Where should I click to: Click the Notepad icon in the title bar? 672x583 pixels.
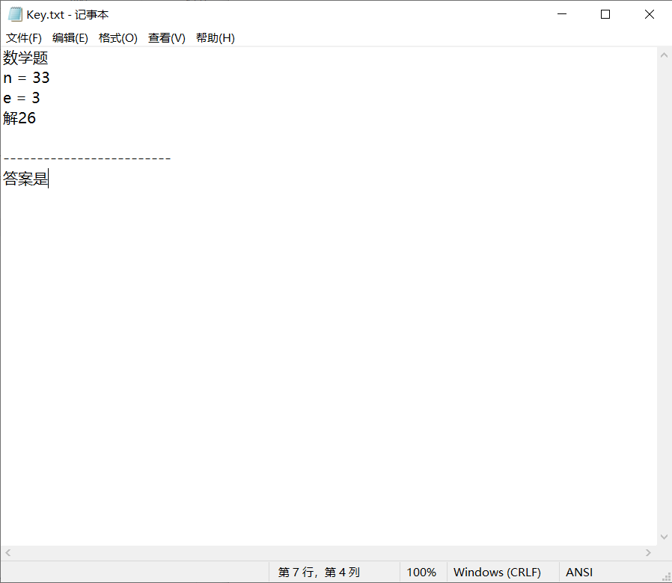click(15, 14)
